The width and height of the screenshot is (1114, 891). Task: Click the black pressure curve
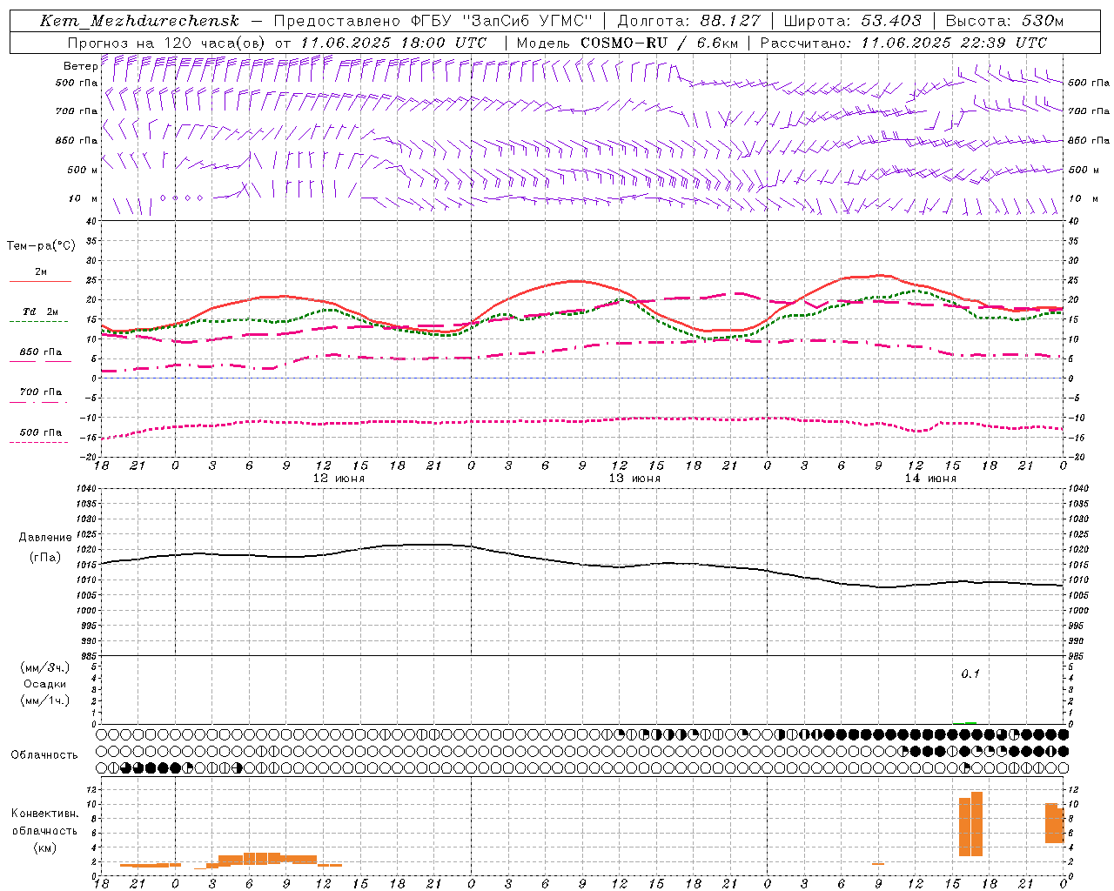pos(581,563)
